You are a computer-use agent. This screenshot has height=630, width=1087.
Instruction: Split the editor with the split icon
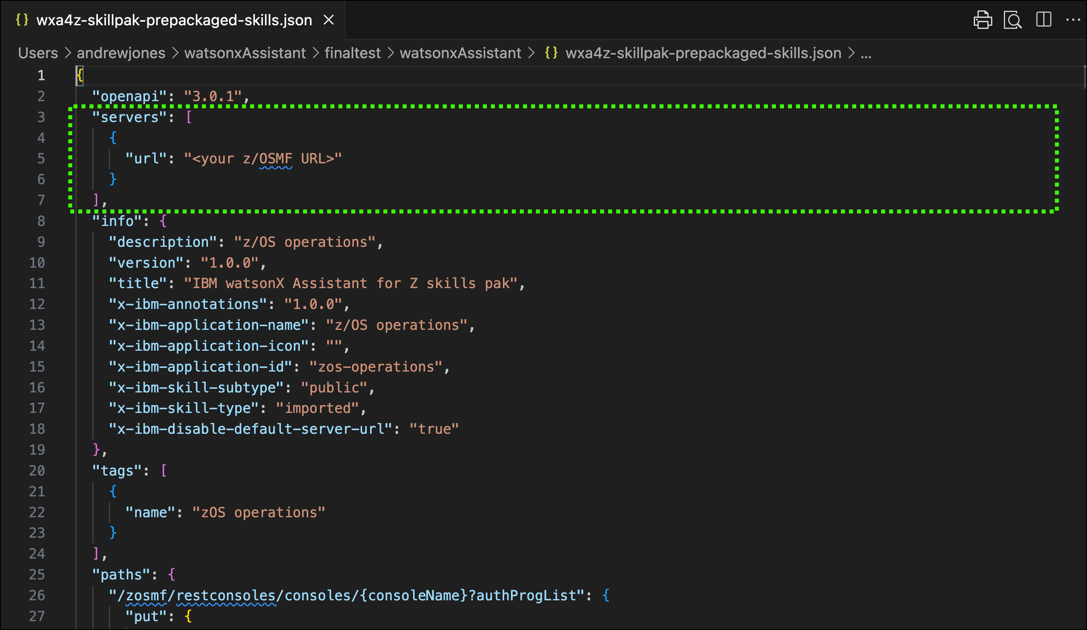pyautogui.click(x=1043, y=20)
